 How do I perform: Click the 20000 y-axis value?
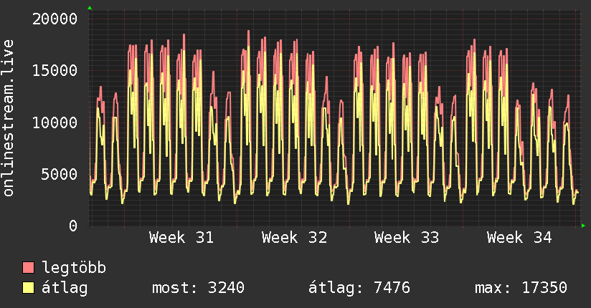55,19
